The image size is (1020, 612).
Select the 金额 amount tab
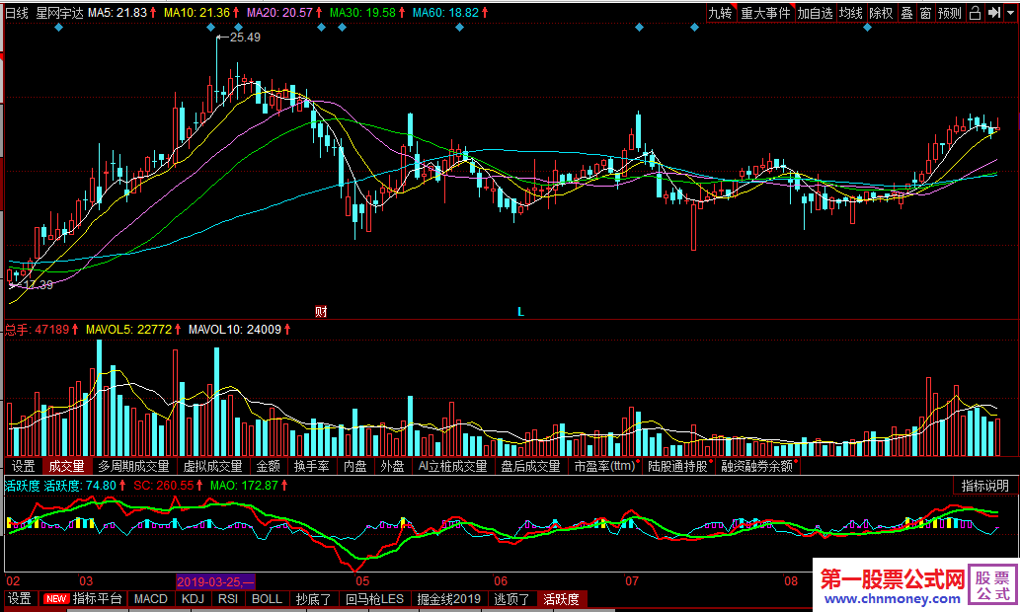268,466
